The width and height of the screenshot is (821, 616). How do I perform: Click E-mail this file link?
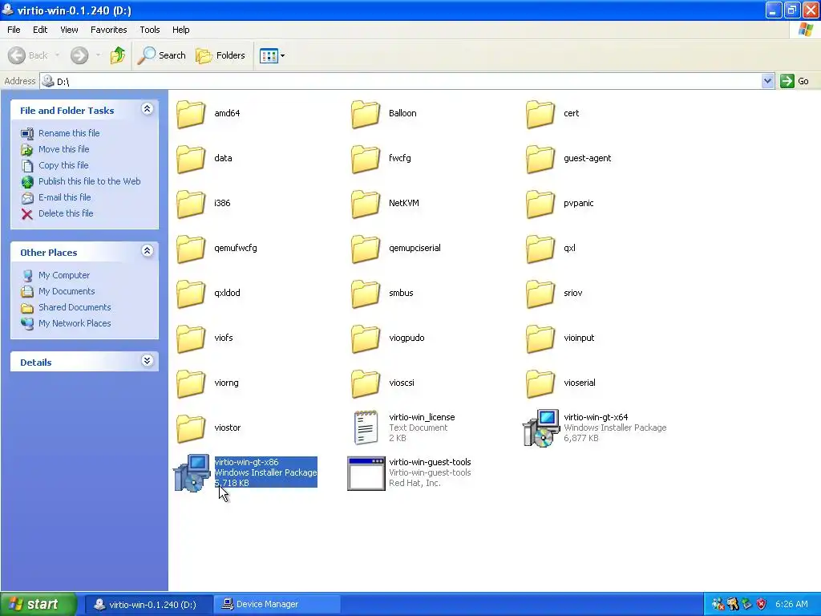tap(64, 197)
